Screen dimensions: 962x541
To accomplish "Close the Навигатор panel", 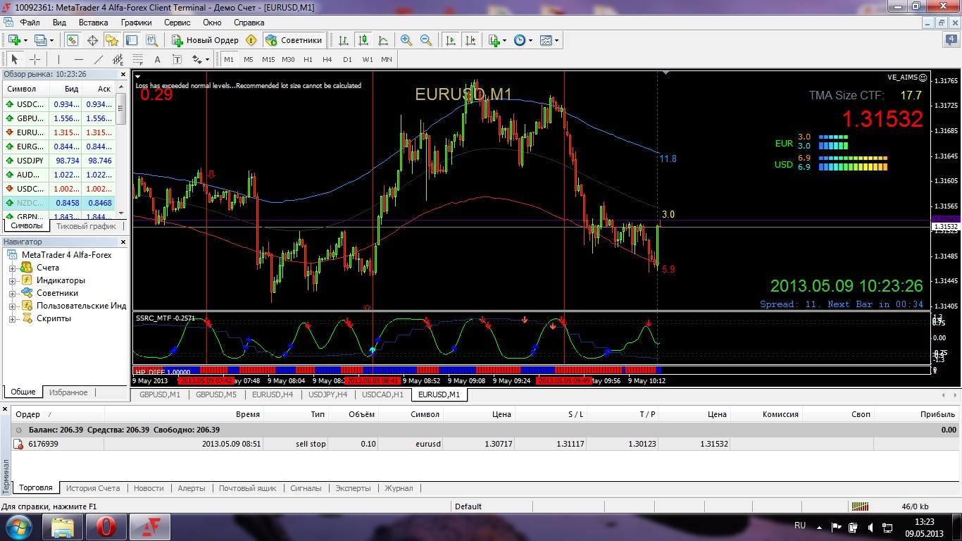I will click(x=125, y=242).
